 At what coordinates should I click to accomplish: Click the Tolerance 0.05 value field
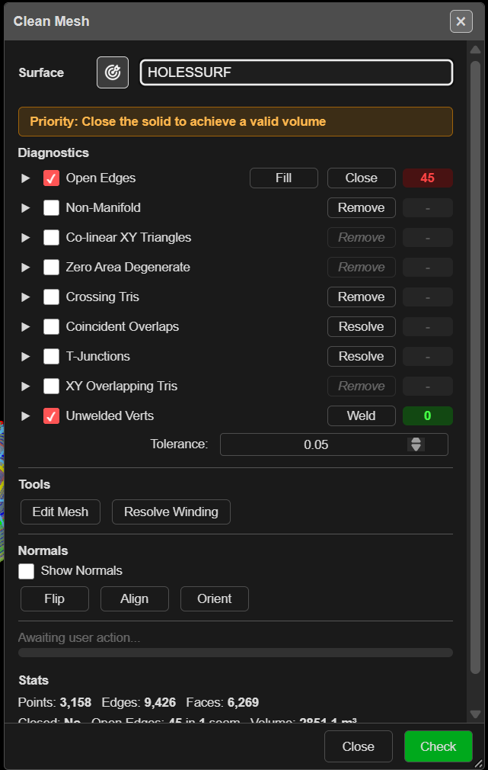334,444
